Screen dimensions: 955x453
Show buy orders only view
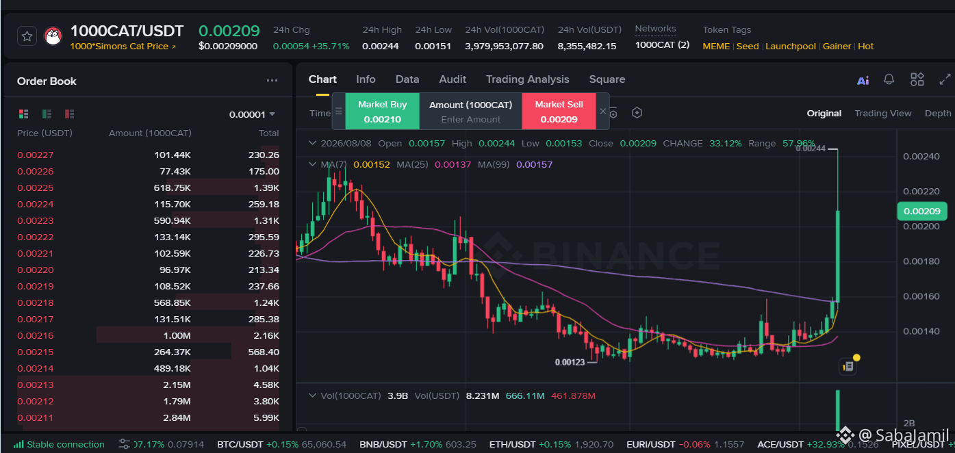click(x=47, y=114)
